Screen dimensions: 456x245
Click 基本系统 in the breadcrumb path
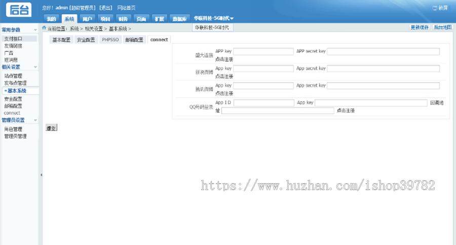coord(118,28)
